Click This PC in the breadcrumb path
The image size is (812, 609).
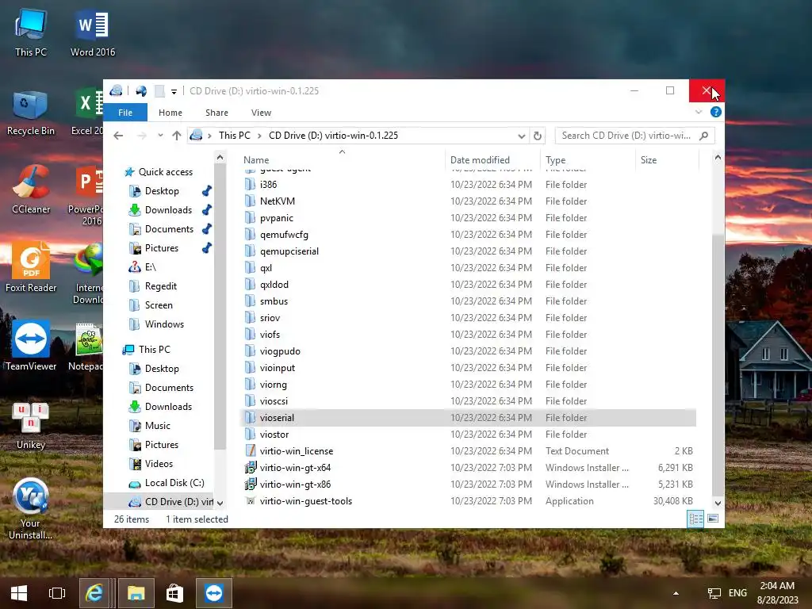[234, 136]
